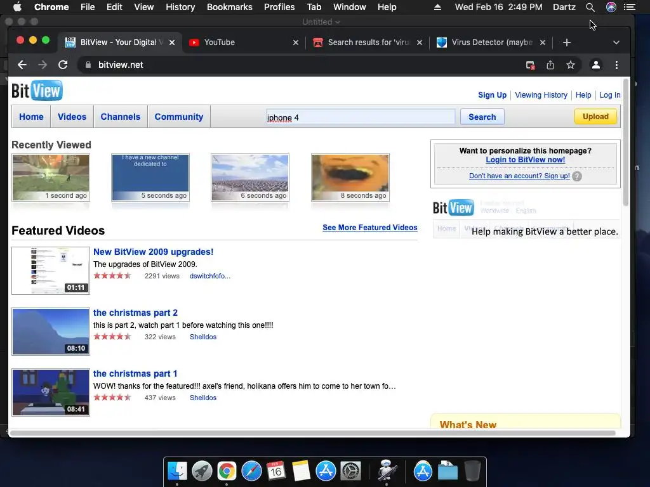Open the History menu
650x487 pixels.
pos(180,7)
